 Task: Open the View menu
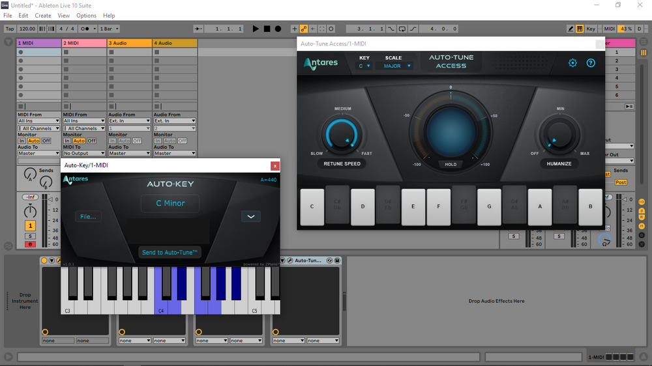(x=64, y=16)
